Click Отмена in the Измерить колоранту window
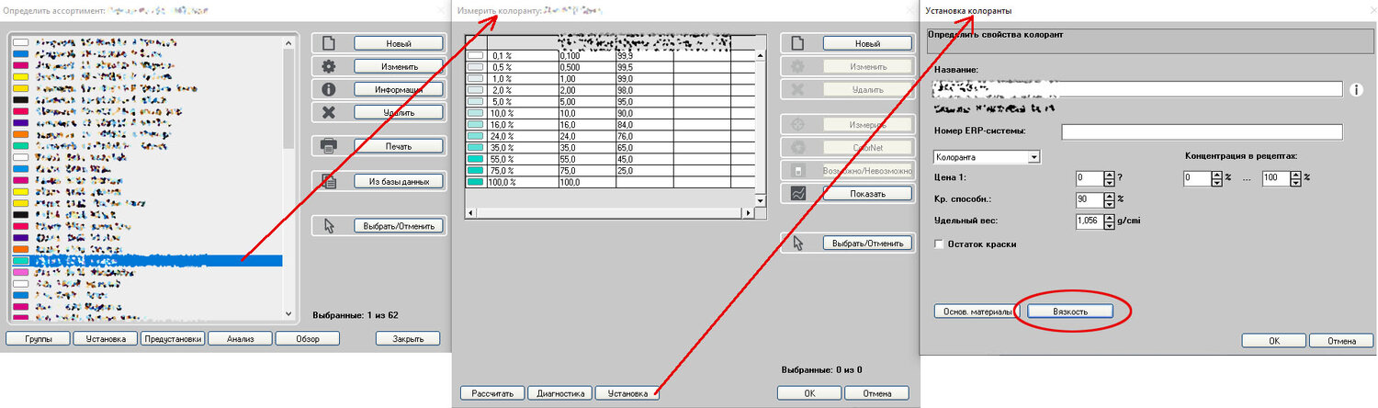 876,393
